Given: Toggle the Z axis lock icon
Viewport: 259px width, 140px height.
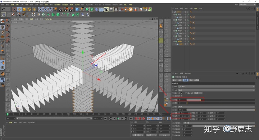Looking at the screenshot, I should coord(50,9).
